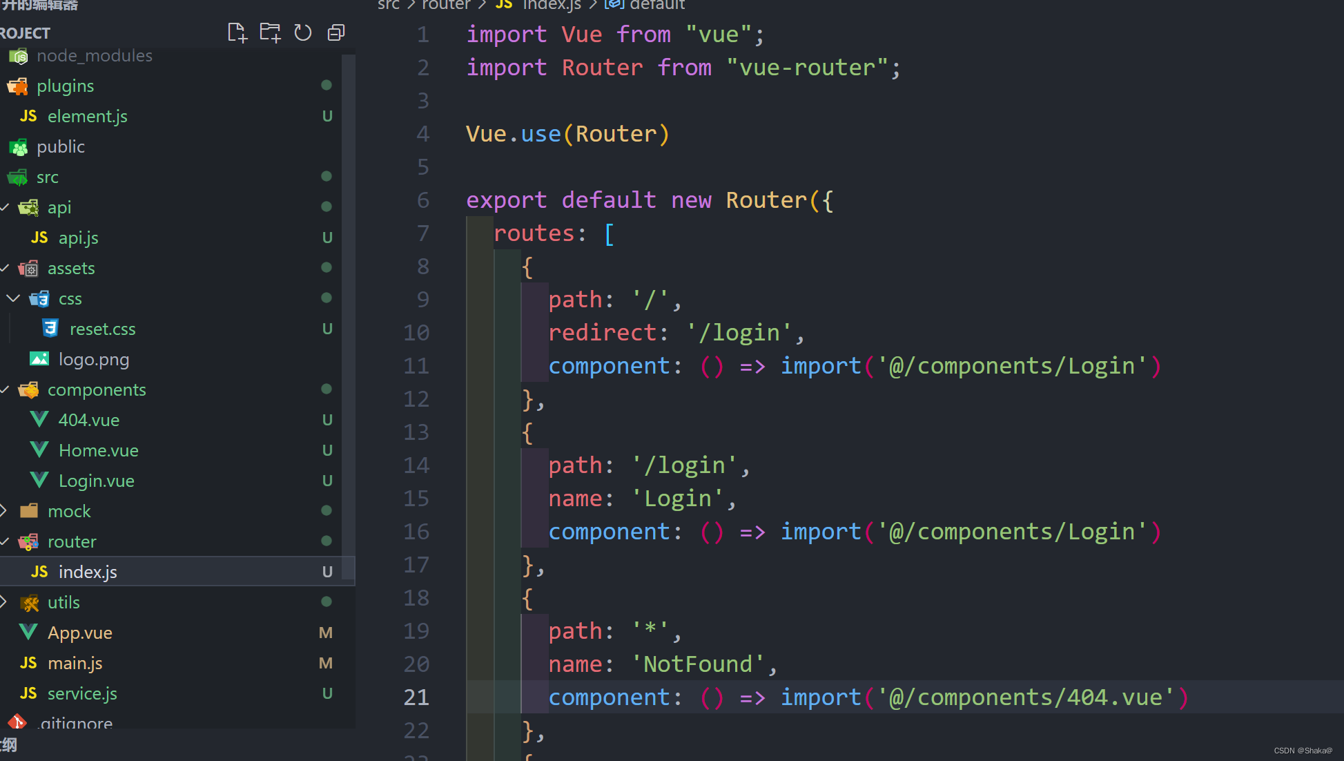Image resolution: width=1344 pixels, height=761 pixels.
Task: Collapse the css folder in sidebar
Action: (14, 298)
